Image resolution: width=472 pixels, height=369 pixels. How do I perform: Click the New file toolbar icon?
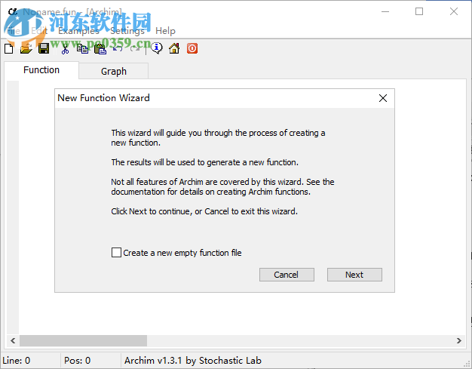pyautogui.click(x=9, y=48)
